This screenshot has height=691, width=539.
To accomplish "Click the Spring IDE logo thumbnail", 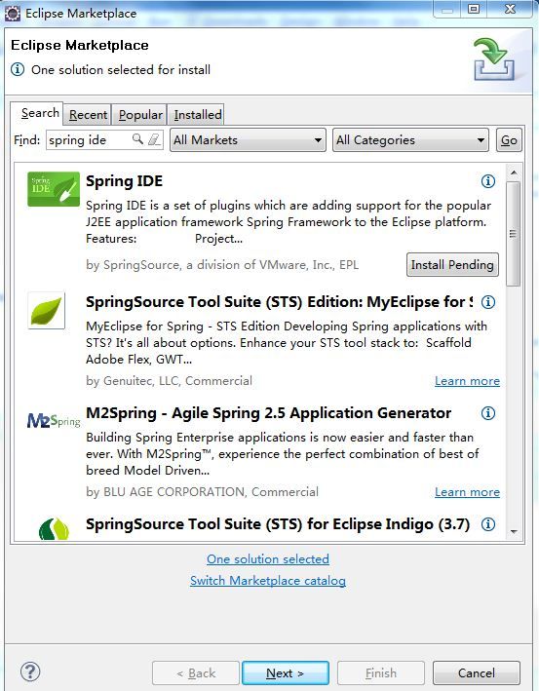I will point(54,189).
